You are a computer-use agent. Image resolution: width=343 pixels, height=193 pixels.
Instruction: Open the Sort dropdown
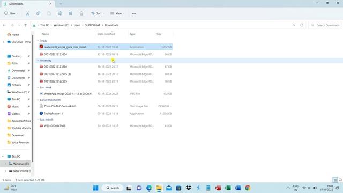[x=98, y=13]
